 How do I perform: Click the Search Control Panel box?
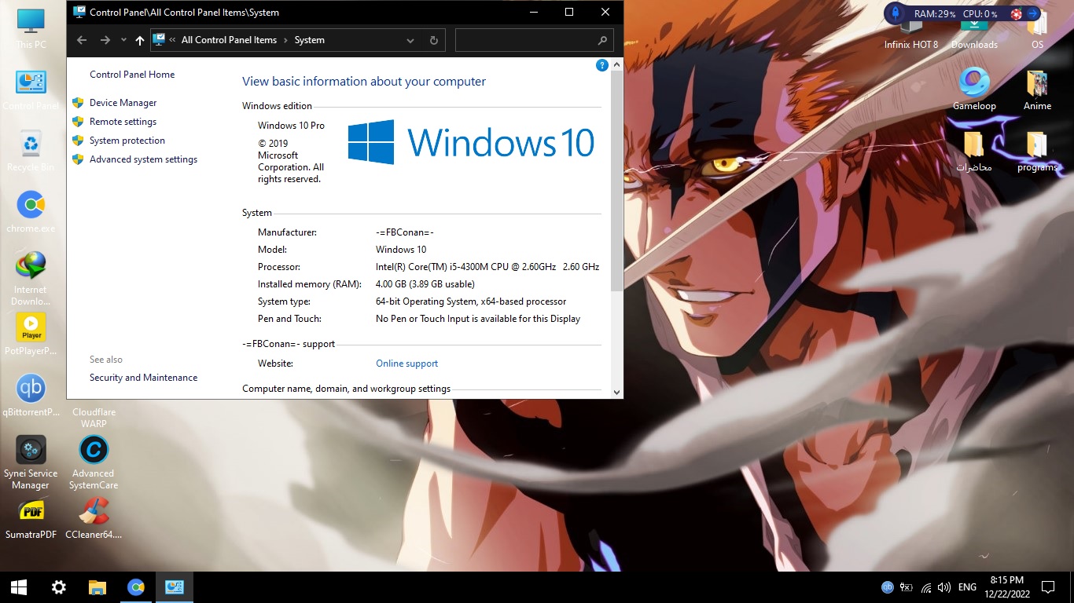pos(534,40)
